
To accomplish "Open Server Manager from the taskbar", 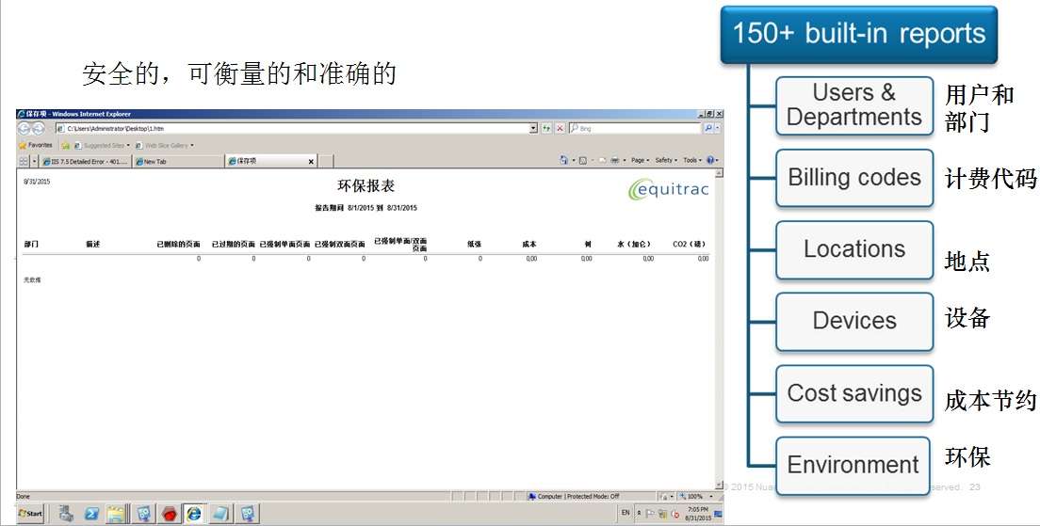I will (x=66, y=514).
